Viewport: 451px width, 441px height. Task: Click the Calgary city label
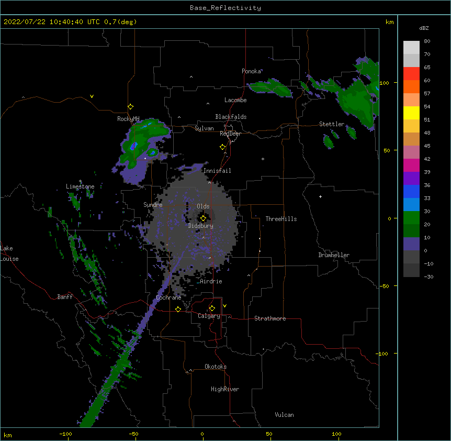(209, 316)
